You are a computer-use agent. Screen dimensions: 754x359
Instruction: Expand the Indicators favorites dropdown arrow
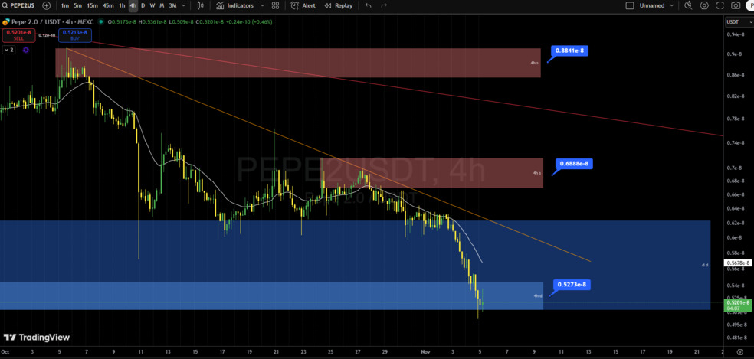click(x=261, y=5)
